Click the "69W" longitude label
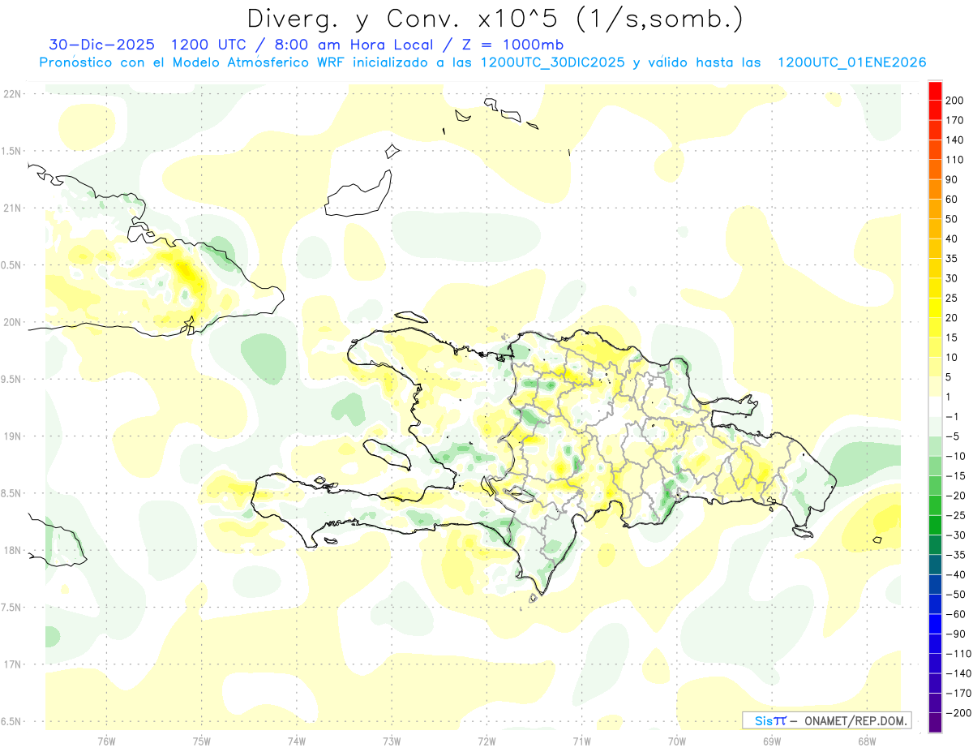This screenshot has width=973, height=752. tap(771, 741)
